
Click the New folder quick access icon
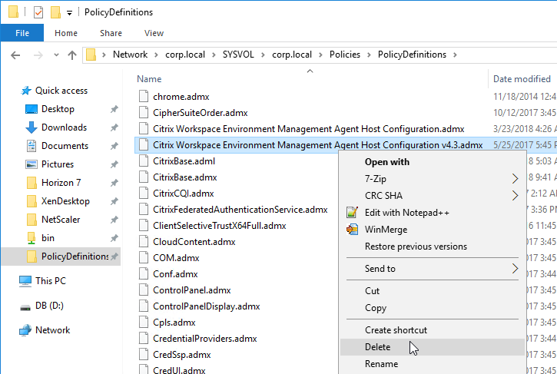coord(55,12)
